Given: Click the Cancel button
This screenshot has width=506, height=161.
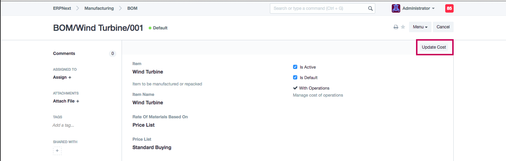Looking at the screenshot, I should point(443,27).
